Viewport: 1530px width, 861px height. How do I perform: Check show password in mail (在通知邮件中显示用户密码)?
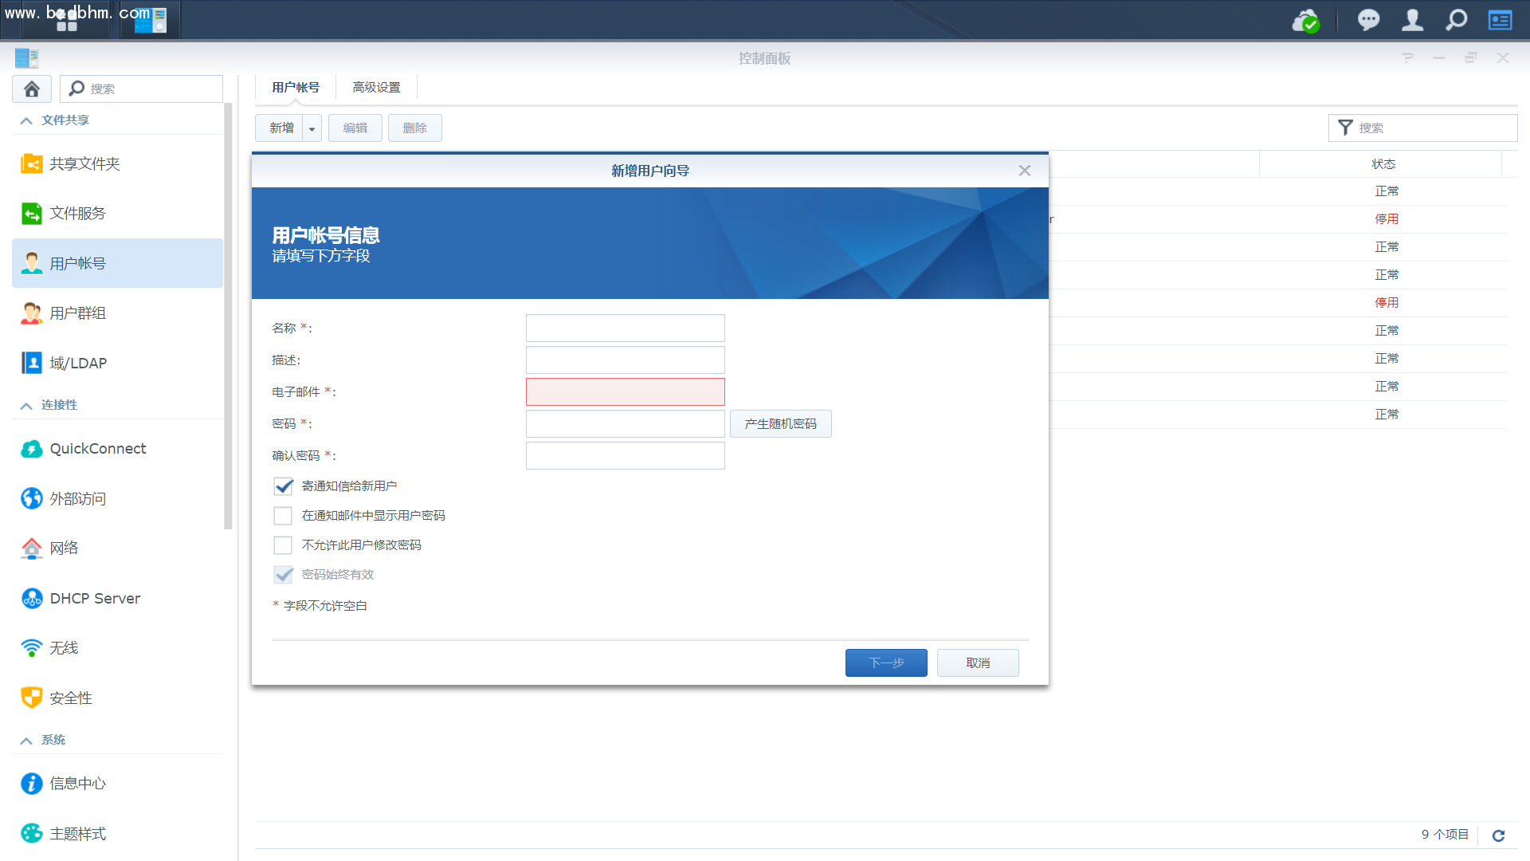pyautogui.click(x=283, y=516)
